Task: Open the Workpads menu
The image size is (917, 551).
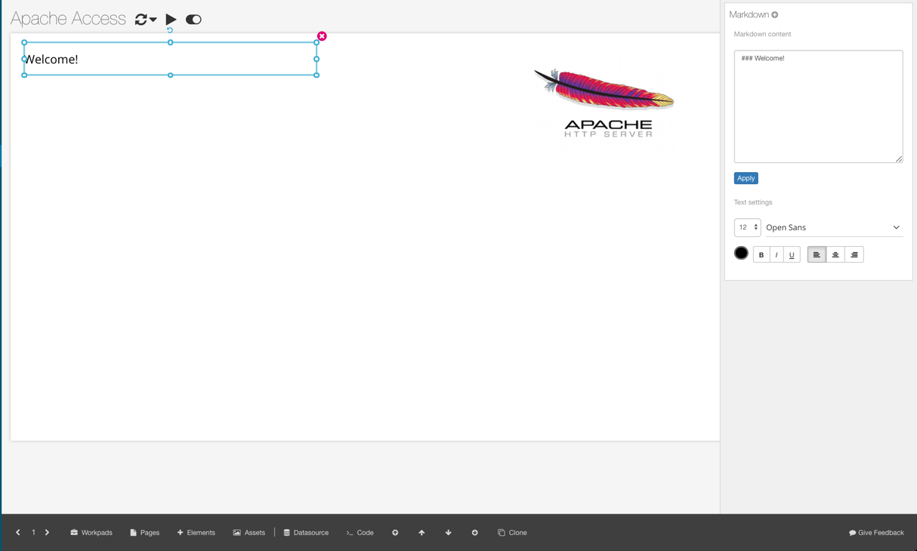Action: click(x=91, y=533)
